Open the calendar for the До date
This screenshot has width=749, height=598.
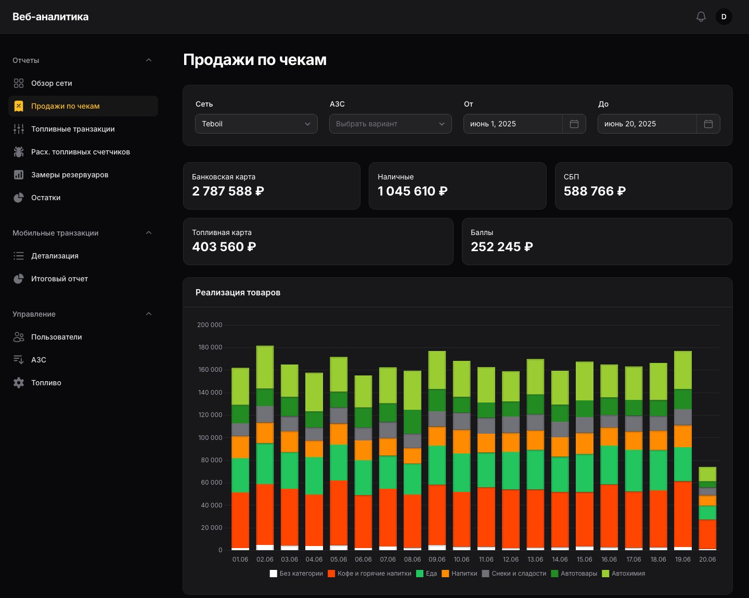[x=708, y=124]
